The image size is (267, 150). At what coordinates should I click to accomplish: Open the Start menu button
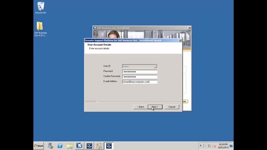click(x=39, y=146)
